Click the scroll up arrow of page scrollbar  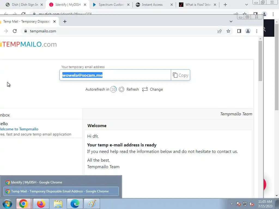click(x=260, y=39)
